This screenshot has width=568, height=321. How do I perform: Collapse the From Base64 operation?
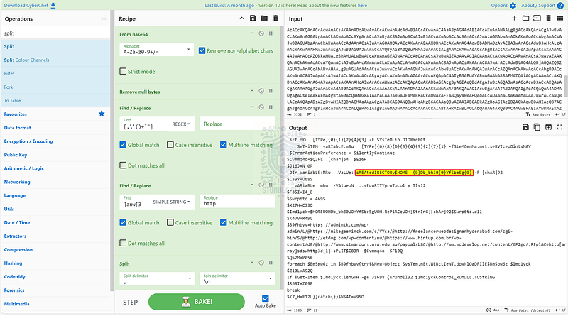[x=252, y=33]
